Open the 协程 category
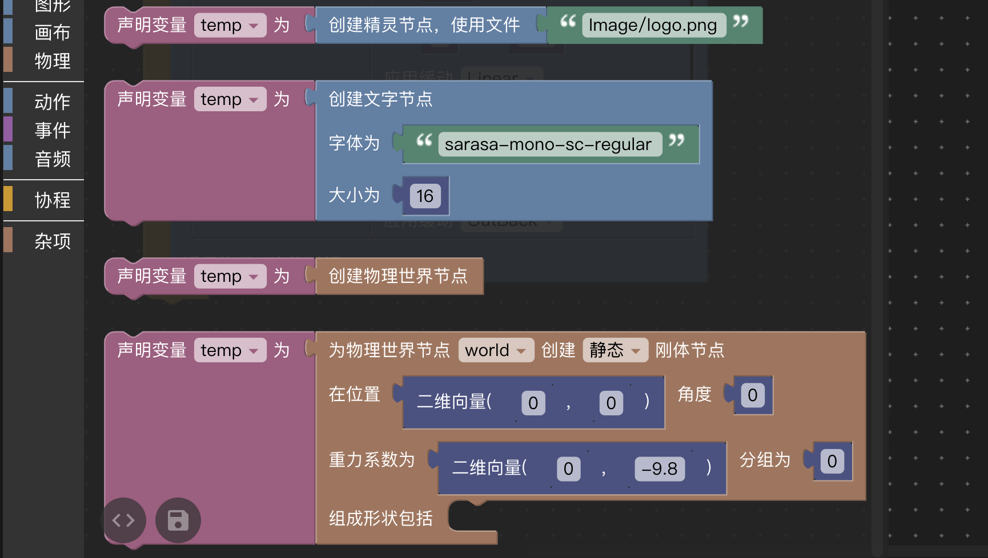The image size is (988, 558). [x=52, y=200]
